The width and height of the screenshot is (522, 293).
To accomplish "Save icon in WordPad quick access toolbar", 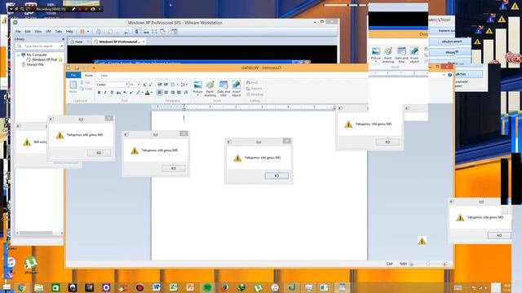I will tap(77, 68).
